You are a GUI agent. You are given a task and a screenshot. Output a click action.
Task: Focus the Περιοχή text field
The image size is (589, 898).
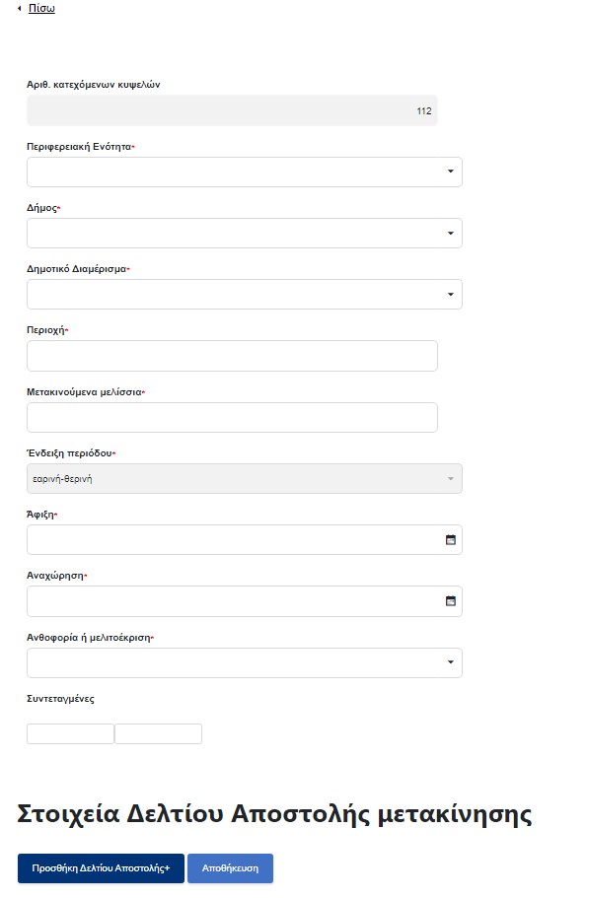(x=232, y=356)
